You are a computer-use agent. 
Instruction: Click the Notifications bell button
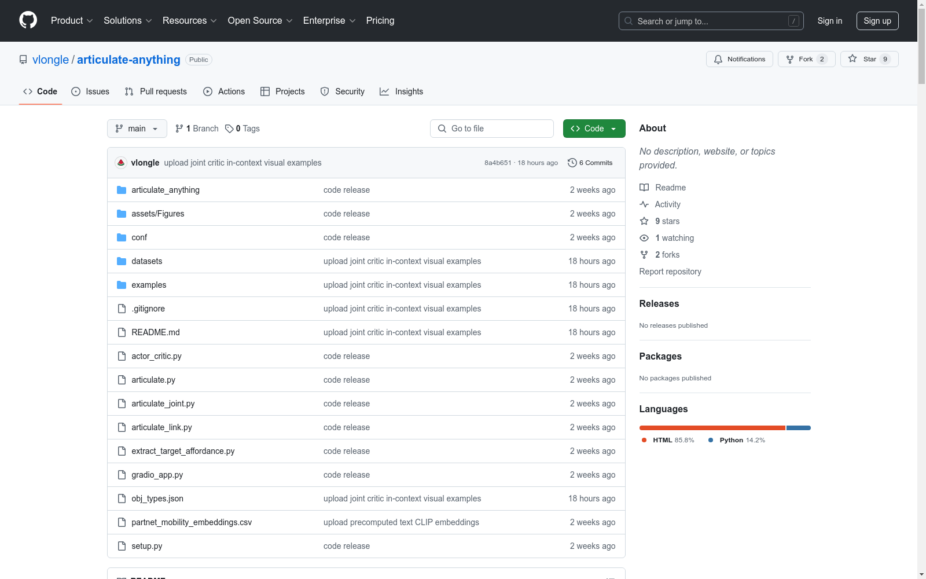tap(739, 59)
